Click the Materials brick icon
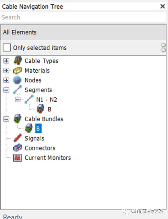 (x=17, y=70)
